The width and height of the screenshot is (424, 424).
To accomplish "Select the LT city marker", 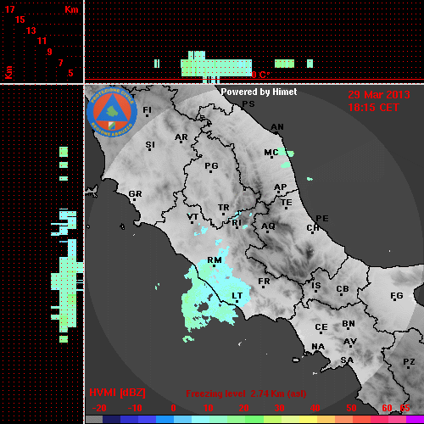I will click(x=237, y=301).
